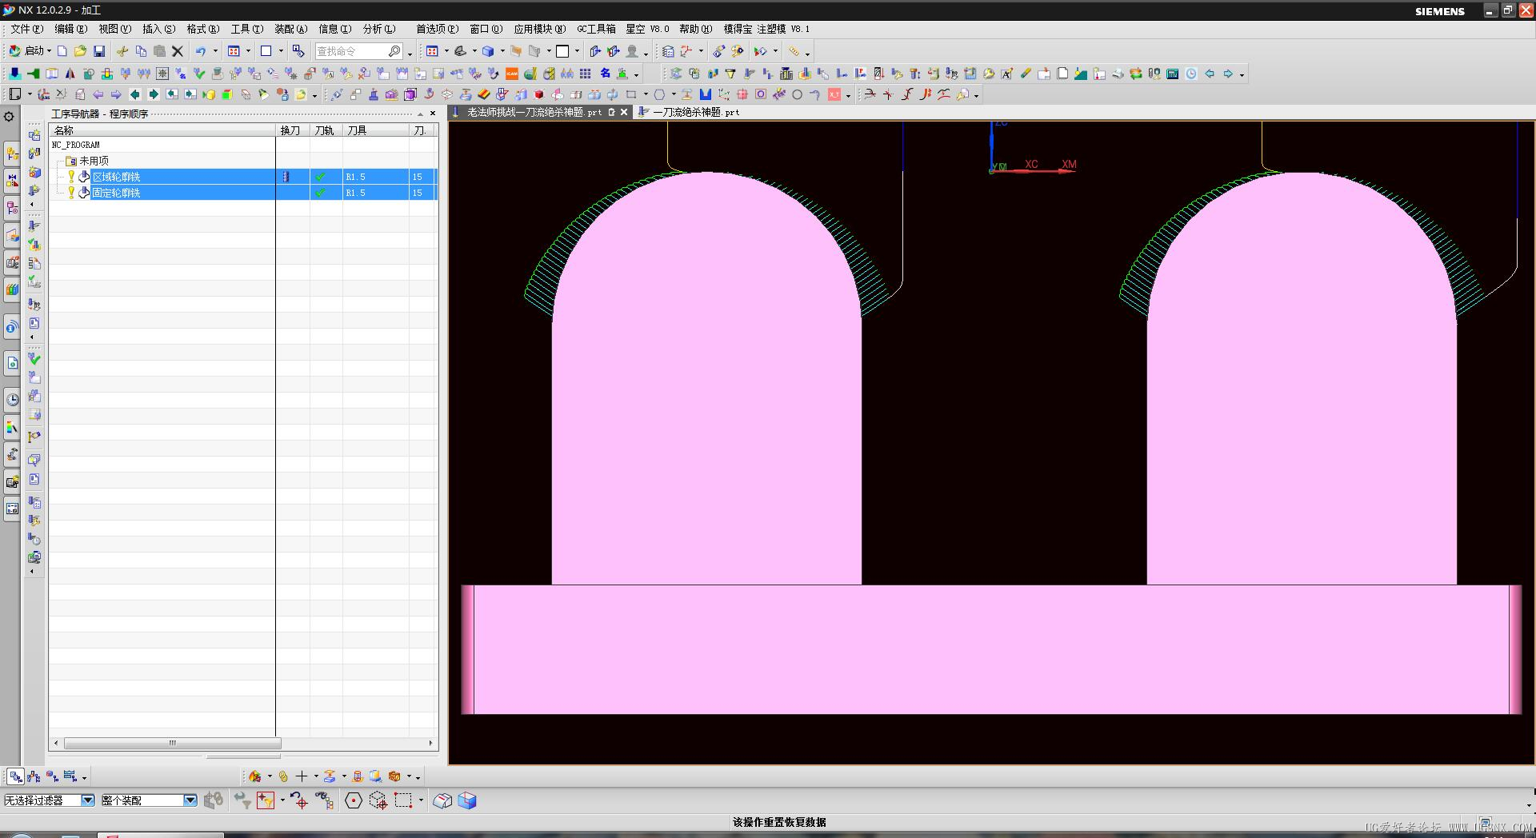
Task: Click the Create Geometry icon in navigator strip
Action: point(34,173)
